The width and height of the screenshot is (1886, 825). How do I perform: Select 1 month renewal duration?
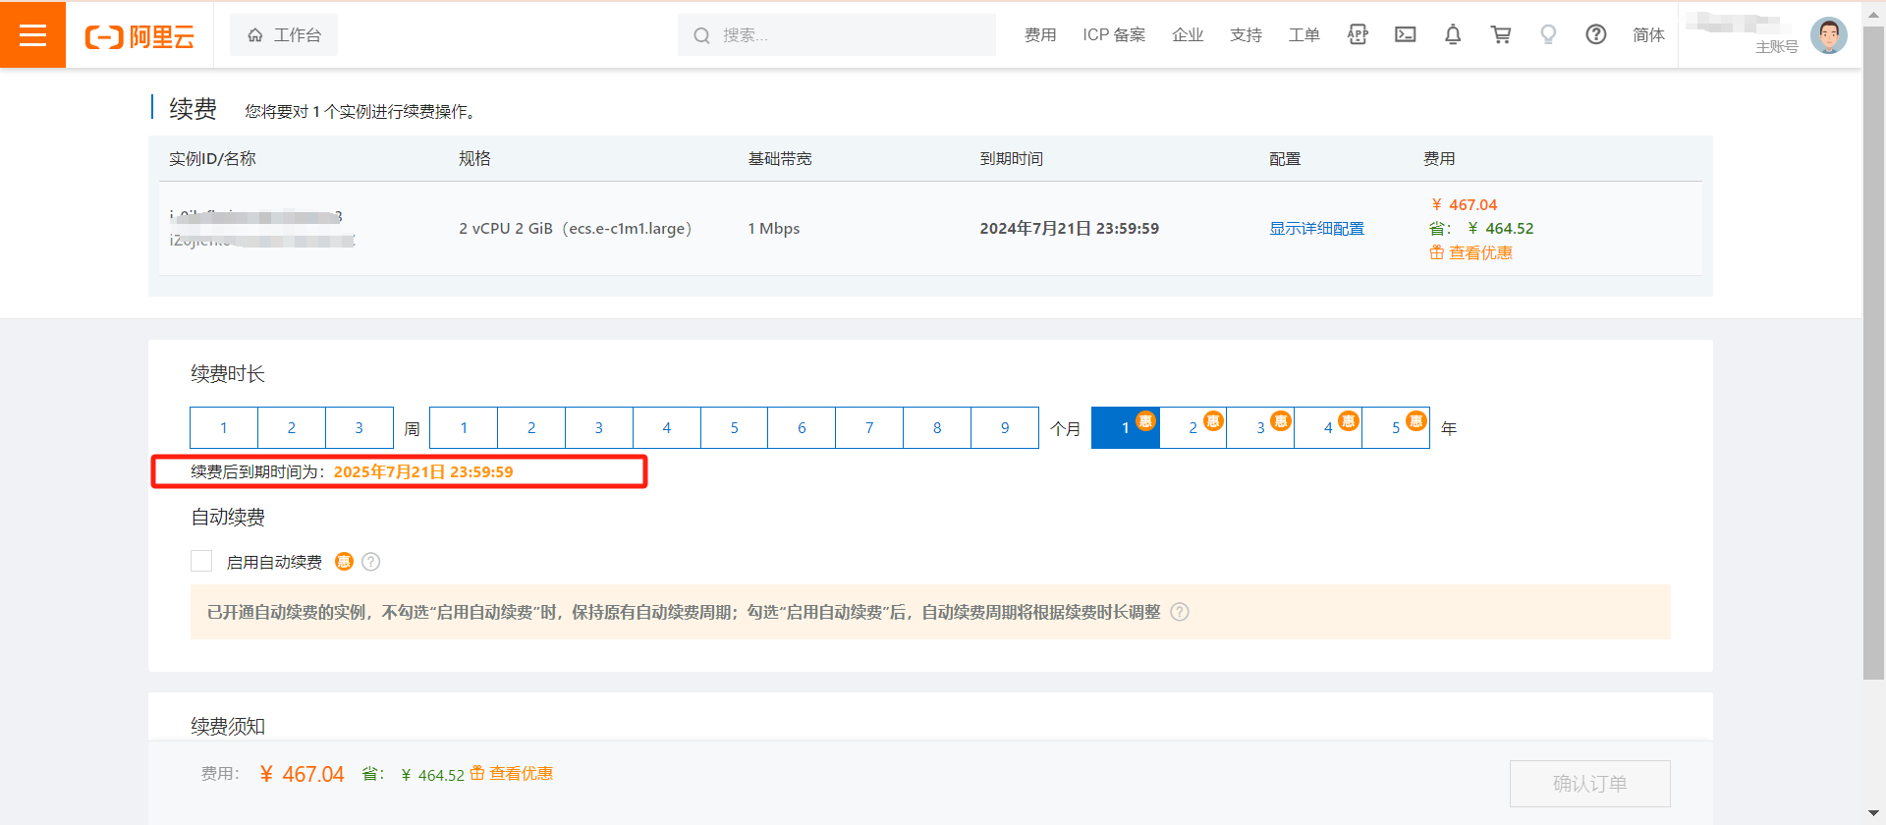click(464, 428)
